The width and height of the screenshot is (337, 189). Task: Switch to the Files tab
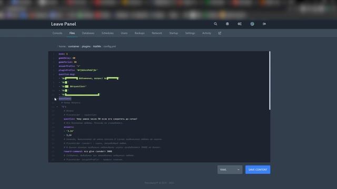point(72,33)
